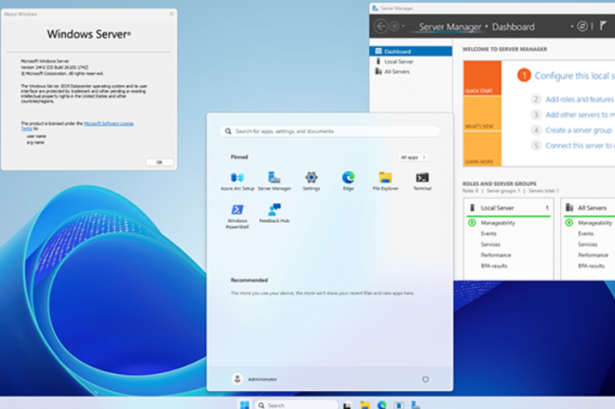Screen dimensions: 615x409
Task: Launch Server Manager from Start menu pinned apps
Action: coord(274,179)
